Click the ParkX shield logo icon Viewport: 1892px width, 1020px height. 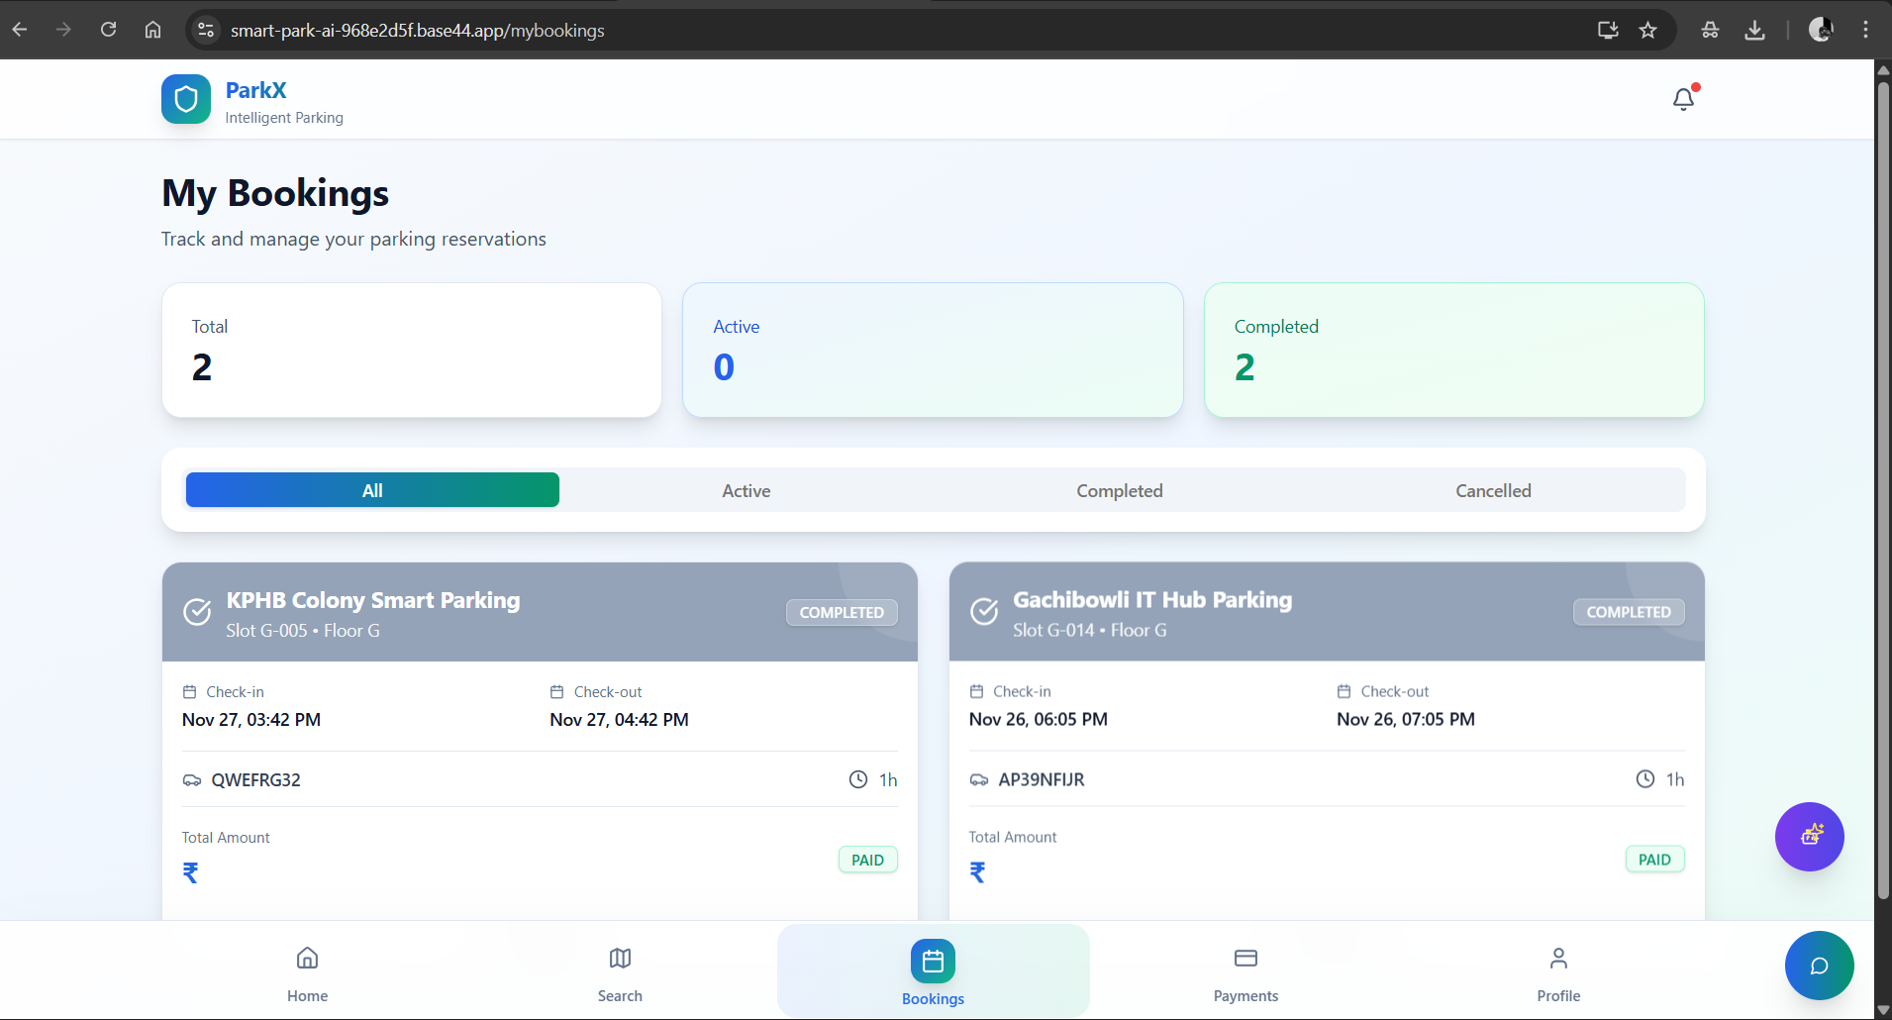pyautogui.click(x=186, y=99)
